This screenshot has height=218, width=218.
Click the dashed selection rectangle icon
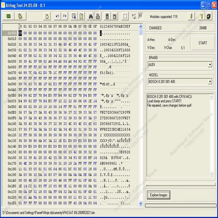point(125,16)
